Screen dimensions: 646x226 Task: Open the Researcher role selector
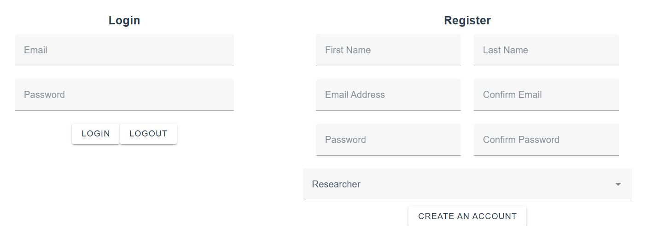(x=467, y=184)
